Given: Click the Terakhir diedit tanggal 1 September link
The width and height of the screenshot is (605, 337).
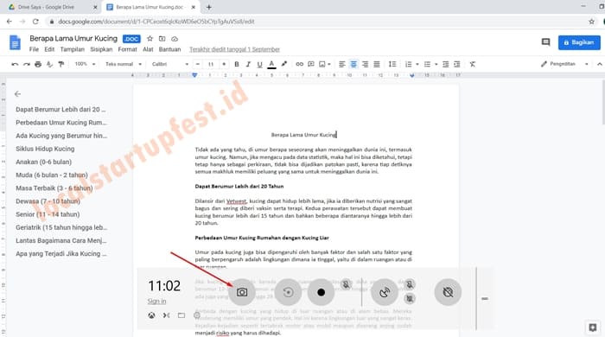Looking at the screenshot, I should [234, 49].
